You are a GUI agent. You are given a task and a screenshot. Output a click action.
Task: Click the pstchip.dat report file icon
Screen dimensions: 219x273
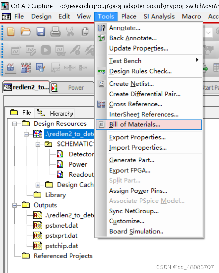[x=38, y=246]
